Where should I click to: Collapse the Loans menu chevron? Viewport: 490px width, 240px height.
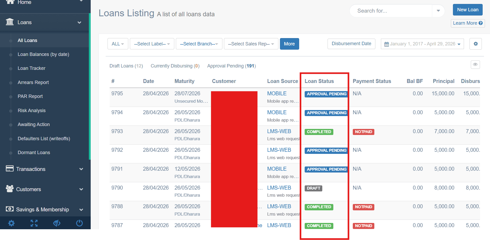[79, 23]
